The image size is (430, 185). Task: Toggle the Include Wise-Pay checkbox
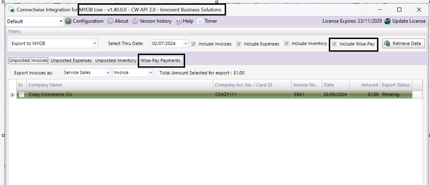tap(334, 44)
